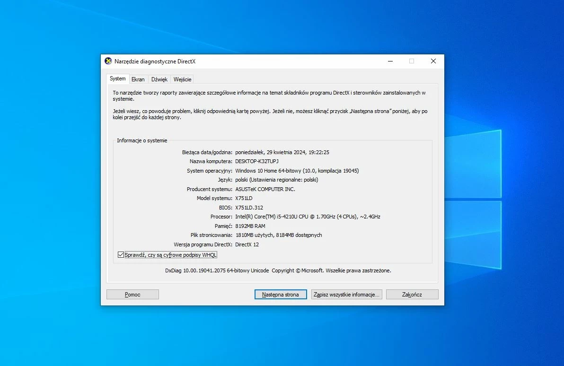Click the Windows 10 Home 64-bitowy value
The image size is (564, 366).
coord(297,171)
